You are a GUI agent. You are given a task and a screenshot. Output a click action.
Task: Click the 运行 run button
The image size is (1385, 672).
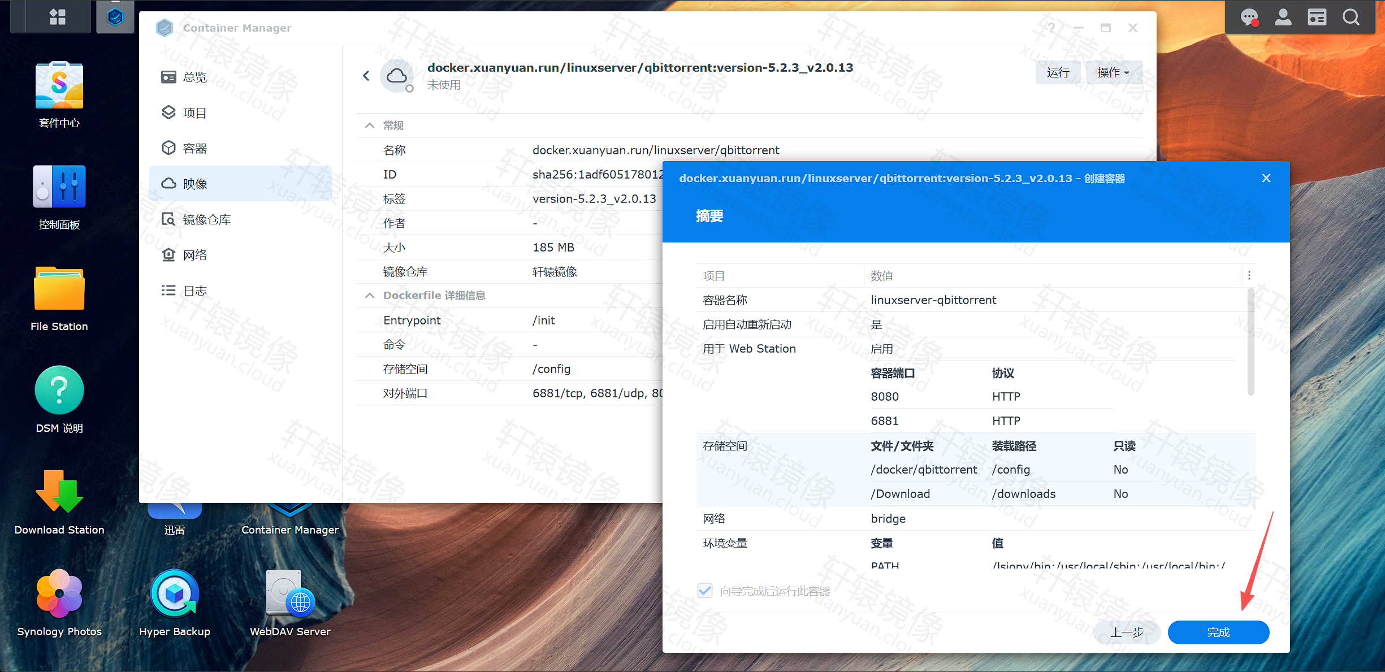pyautogui.click(x=1058, y=72)
